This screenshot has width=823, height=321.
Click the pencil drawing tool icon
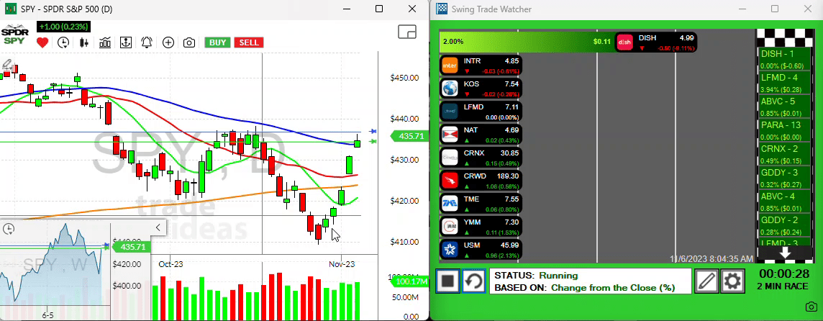(6, 65)
